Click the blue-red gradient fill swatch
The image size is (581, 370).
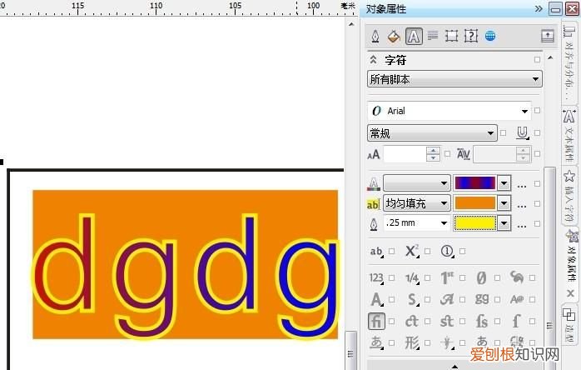475,183
